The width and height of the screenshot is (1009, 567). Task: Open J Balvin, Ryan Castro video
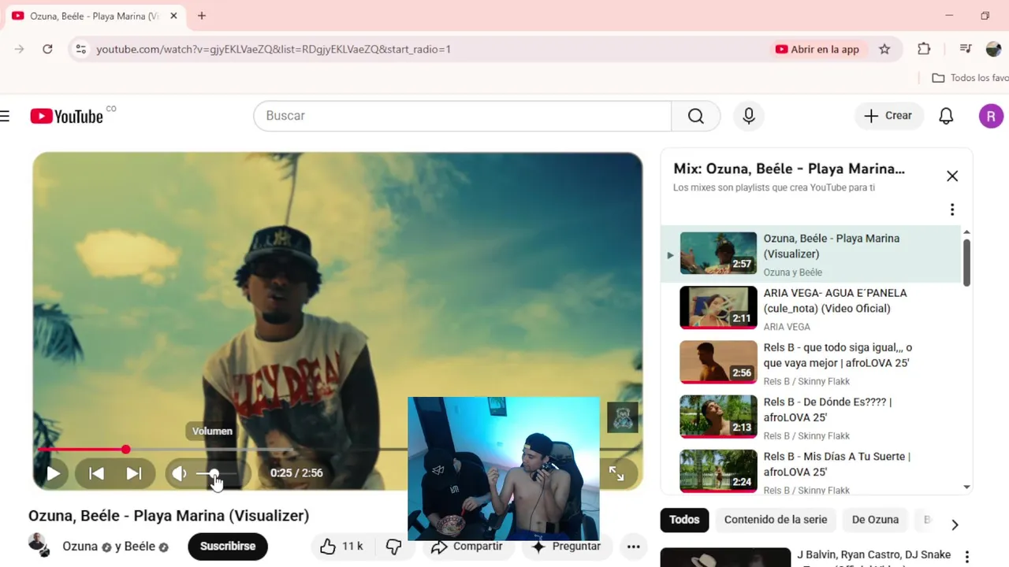(873, 555)
